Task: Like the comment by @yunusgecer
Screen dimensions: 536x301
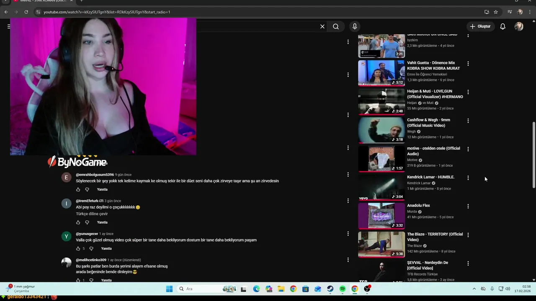Action: (78, 249)
